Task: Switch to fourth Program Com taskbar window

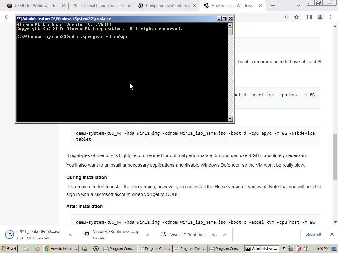Action: click(x=225, y=249)
